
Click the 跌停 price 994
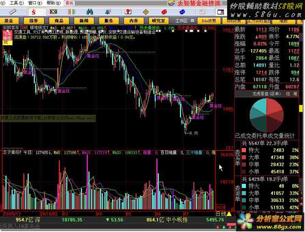(295, 72)
